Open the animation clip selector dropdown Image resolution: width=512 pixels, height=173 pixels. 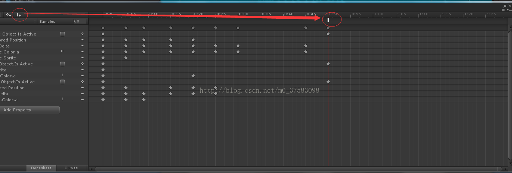pos(18,21)
